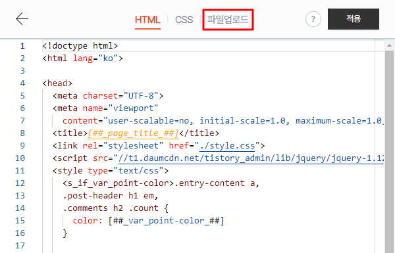Click line number 1 in the gutter

click(22, 46)
